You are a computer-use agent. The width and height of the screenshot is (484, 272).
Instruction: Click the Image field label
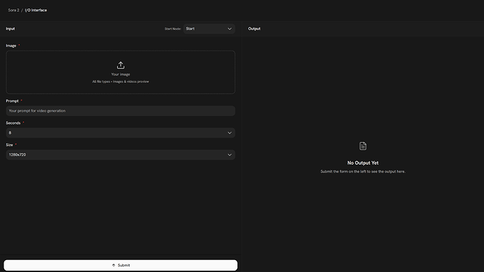point(11,46)
